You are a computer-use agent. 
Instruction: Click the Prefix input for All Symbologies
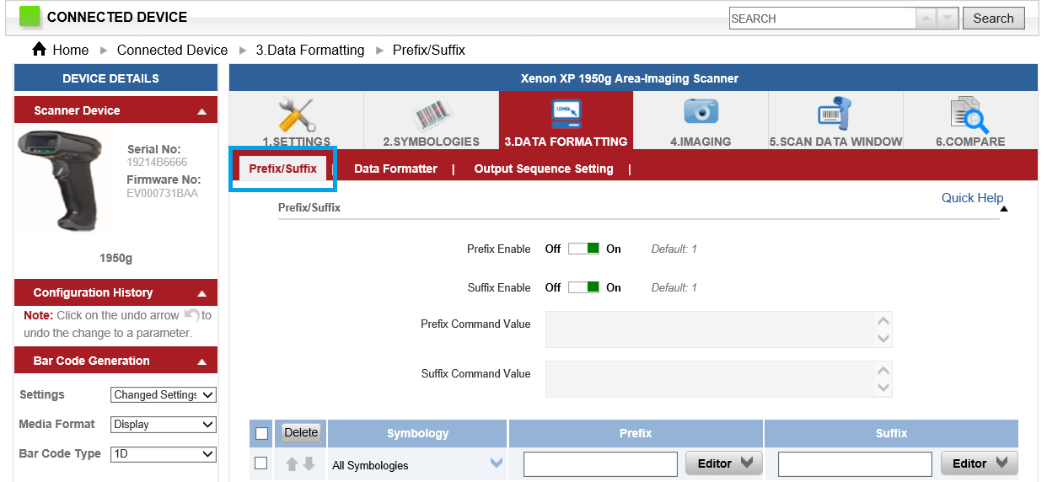(x=600, y=463)
